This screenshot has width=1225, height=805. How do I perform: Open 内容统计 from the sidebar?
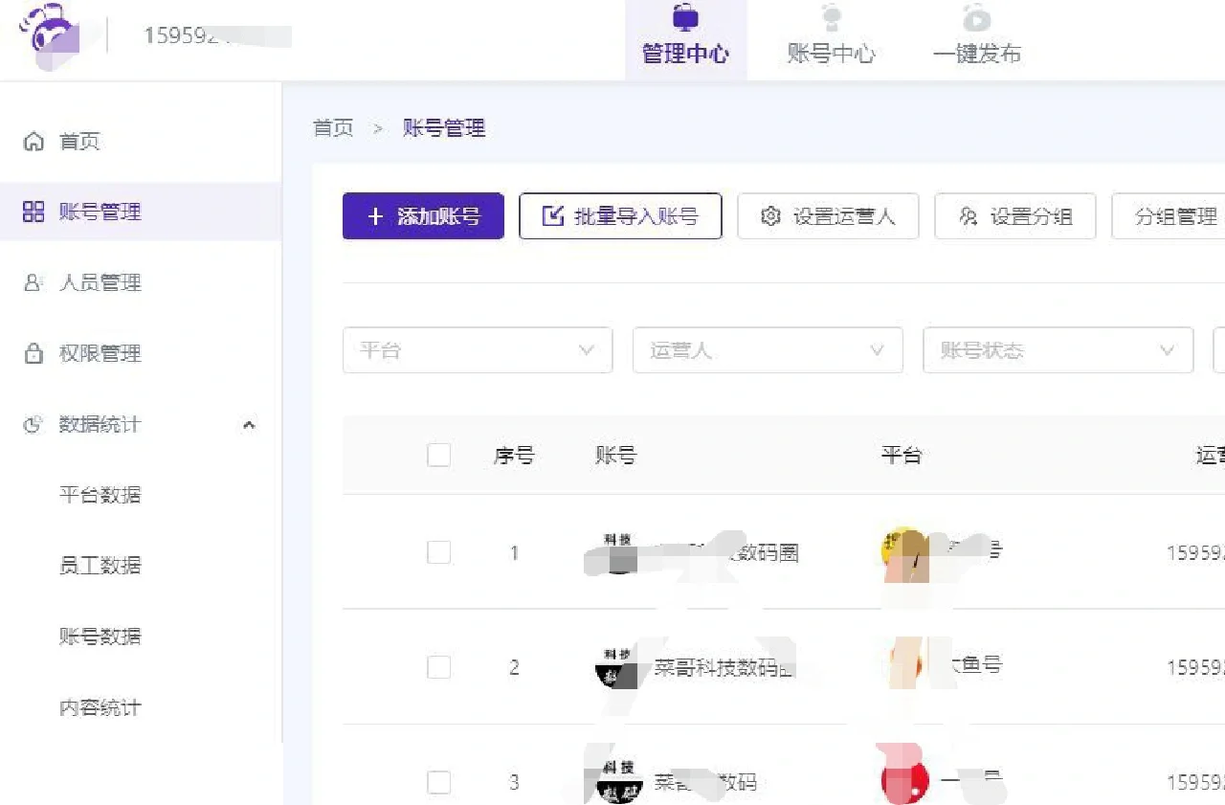[x=100, y=707]
